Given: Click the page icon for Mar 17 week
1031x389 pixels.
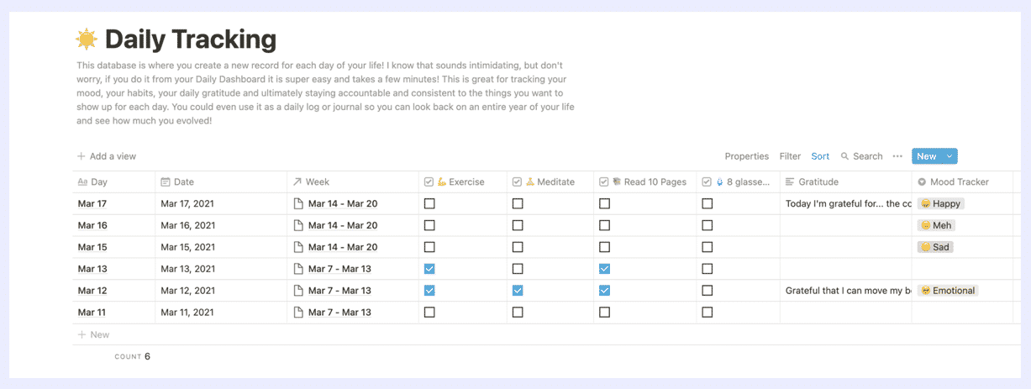Looking at the screenshot, I should click(x=298, y=203).
